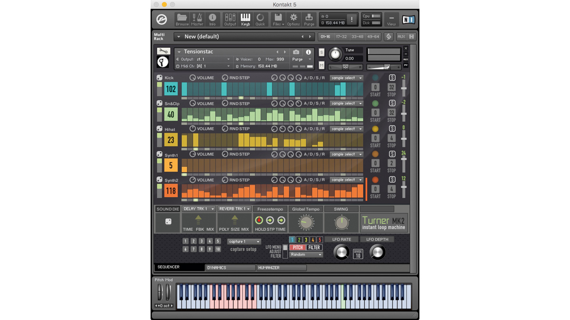The height and width of the screenshot is (320, 570).
Task: Open the Kick sample select dropdown
Action: click(x=346, y=78)
